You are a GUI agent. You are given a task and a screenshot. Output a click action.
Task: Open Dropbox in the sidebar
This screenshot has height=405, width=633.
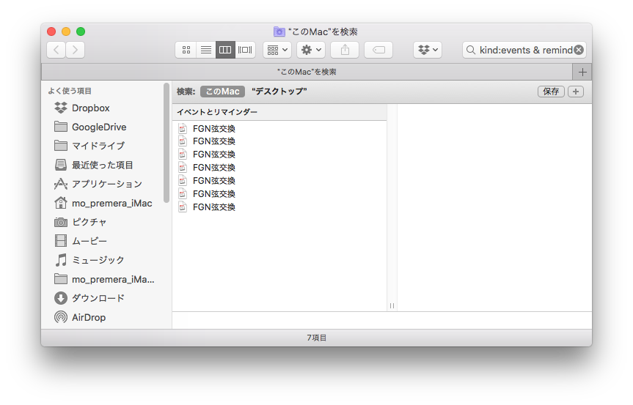pyautogui.click(x=90, y=108)
